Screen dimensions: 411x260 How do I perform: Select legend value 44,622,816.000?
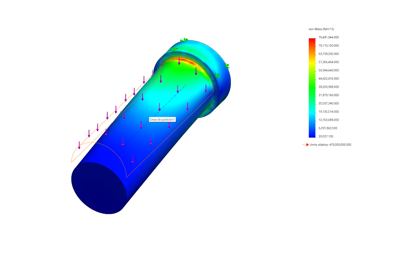point(329,78)
